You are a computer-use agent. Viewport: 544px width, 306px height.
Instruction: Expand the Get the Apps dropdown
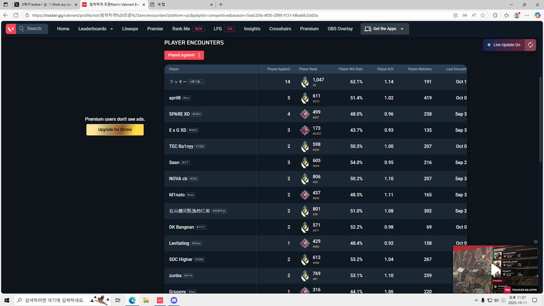(x=385, y=29)
